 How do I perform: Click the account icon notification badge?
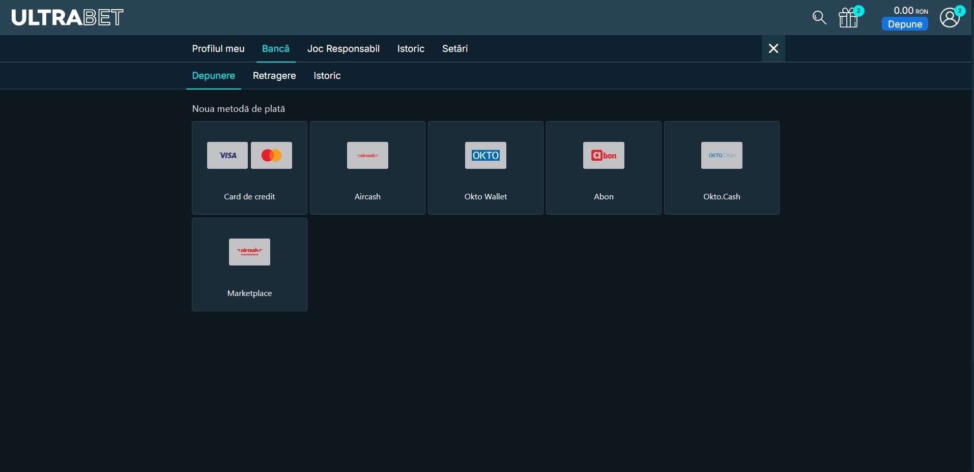960,11
